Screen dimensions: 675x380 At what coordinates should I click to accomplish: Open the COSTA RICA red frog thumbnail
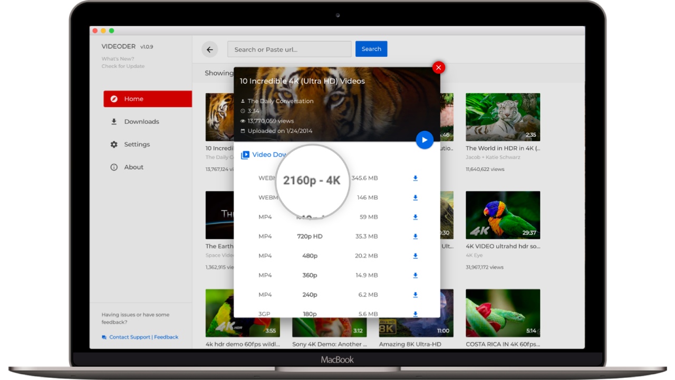(x=503, y=313)
